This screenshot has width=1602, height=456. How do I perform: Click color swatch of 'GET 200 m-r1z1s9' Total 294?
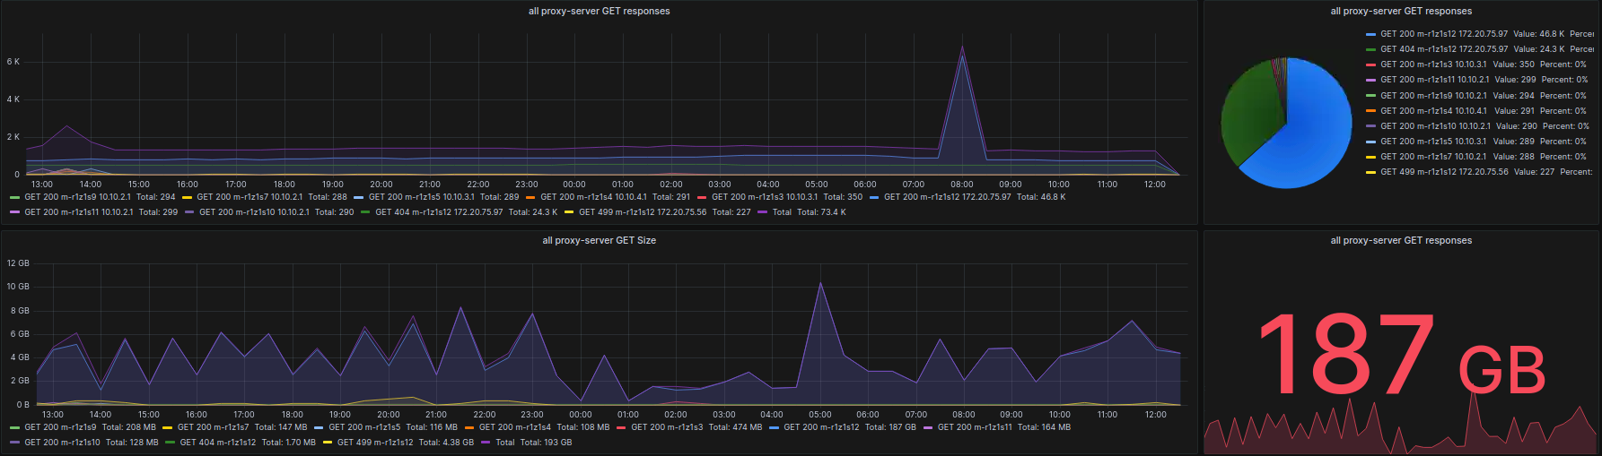(x=14, y=197)
